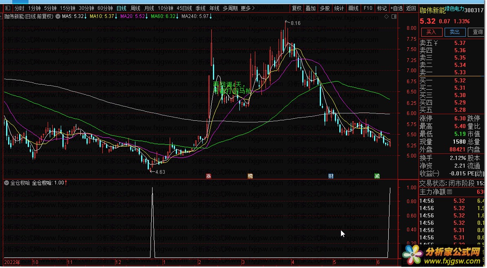Switch to 10分钟 period

tap(166, 9)
